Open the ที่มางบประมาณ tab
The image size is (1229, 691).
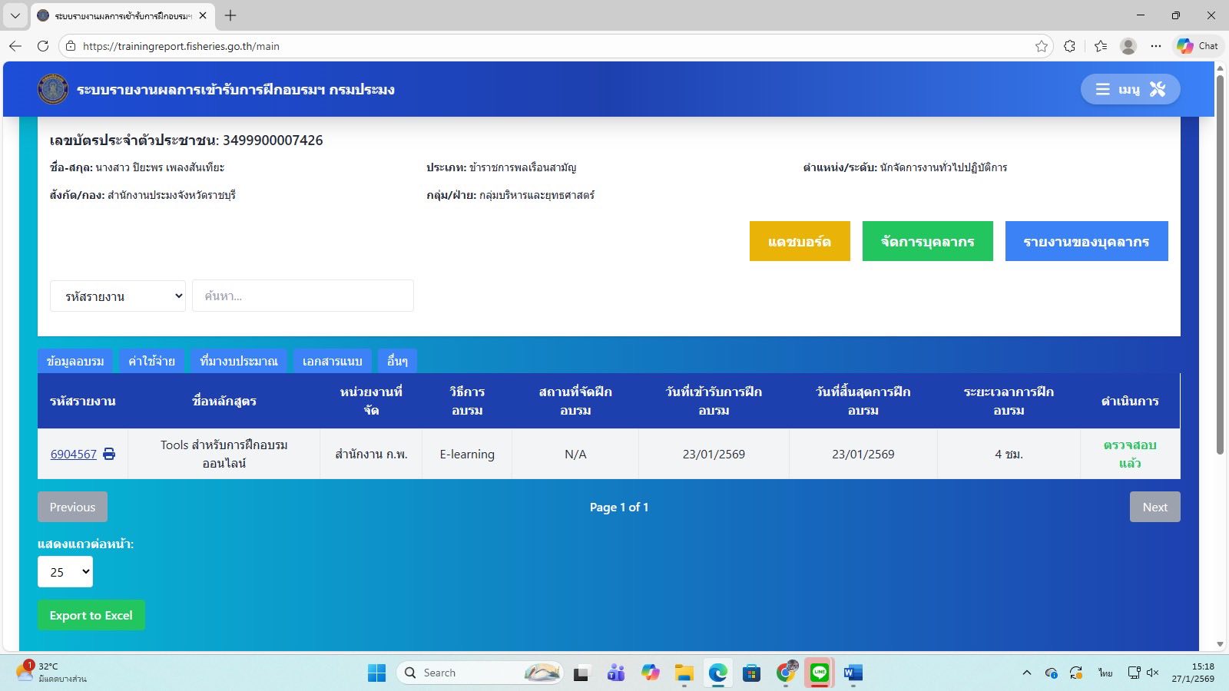[x=238, y=361]
